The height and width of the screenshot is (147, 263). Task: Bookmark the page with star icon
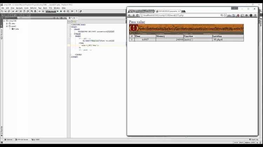coord(225,15)
